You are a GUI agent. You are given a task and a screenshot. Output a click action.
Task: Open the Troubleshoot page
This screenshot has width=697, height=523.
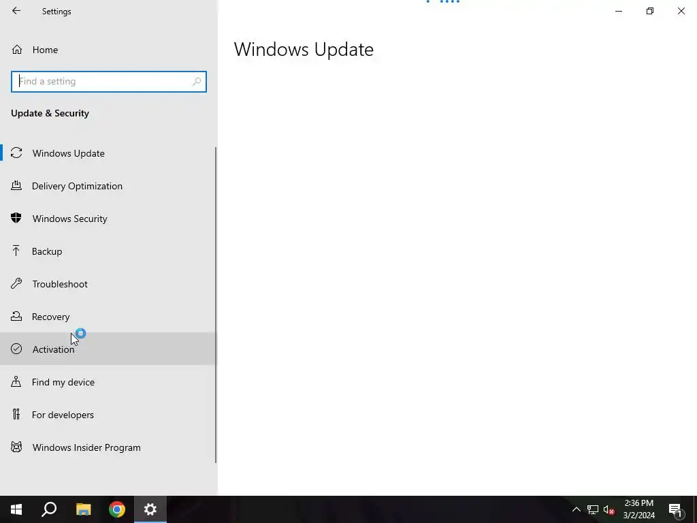point(108,284)
